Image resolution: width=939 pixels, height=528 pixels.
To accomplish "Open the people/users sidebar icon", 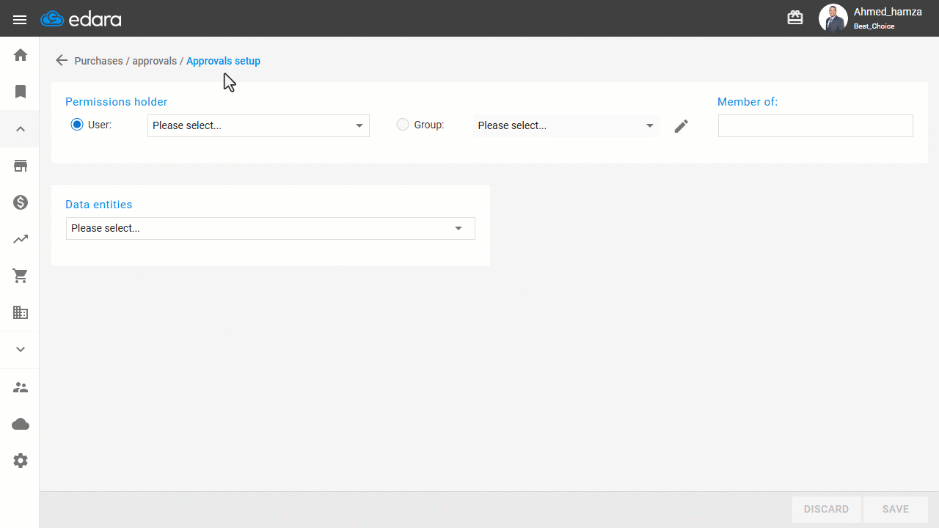I will [x=21, y=387].
